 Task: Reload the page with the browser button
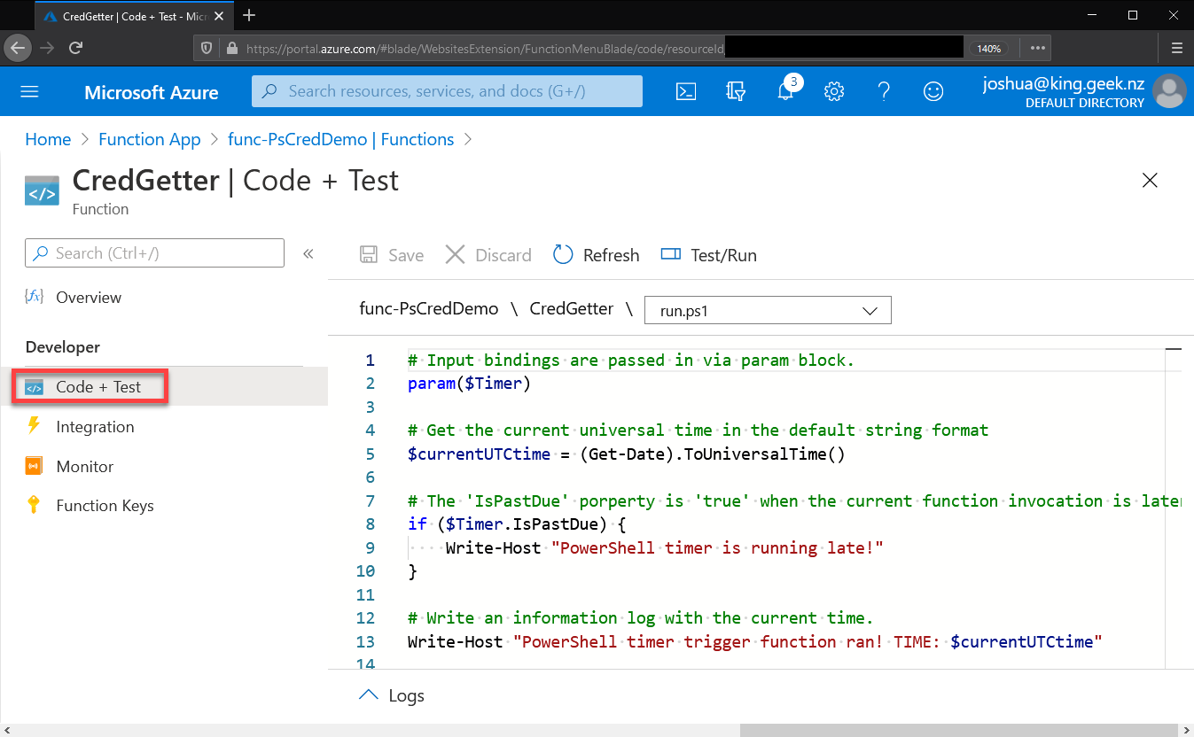76,48
